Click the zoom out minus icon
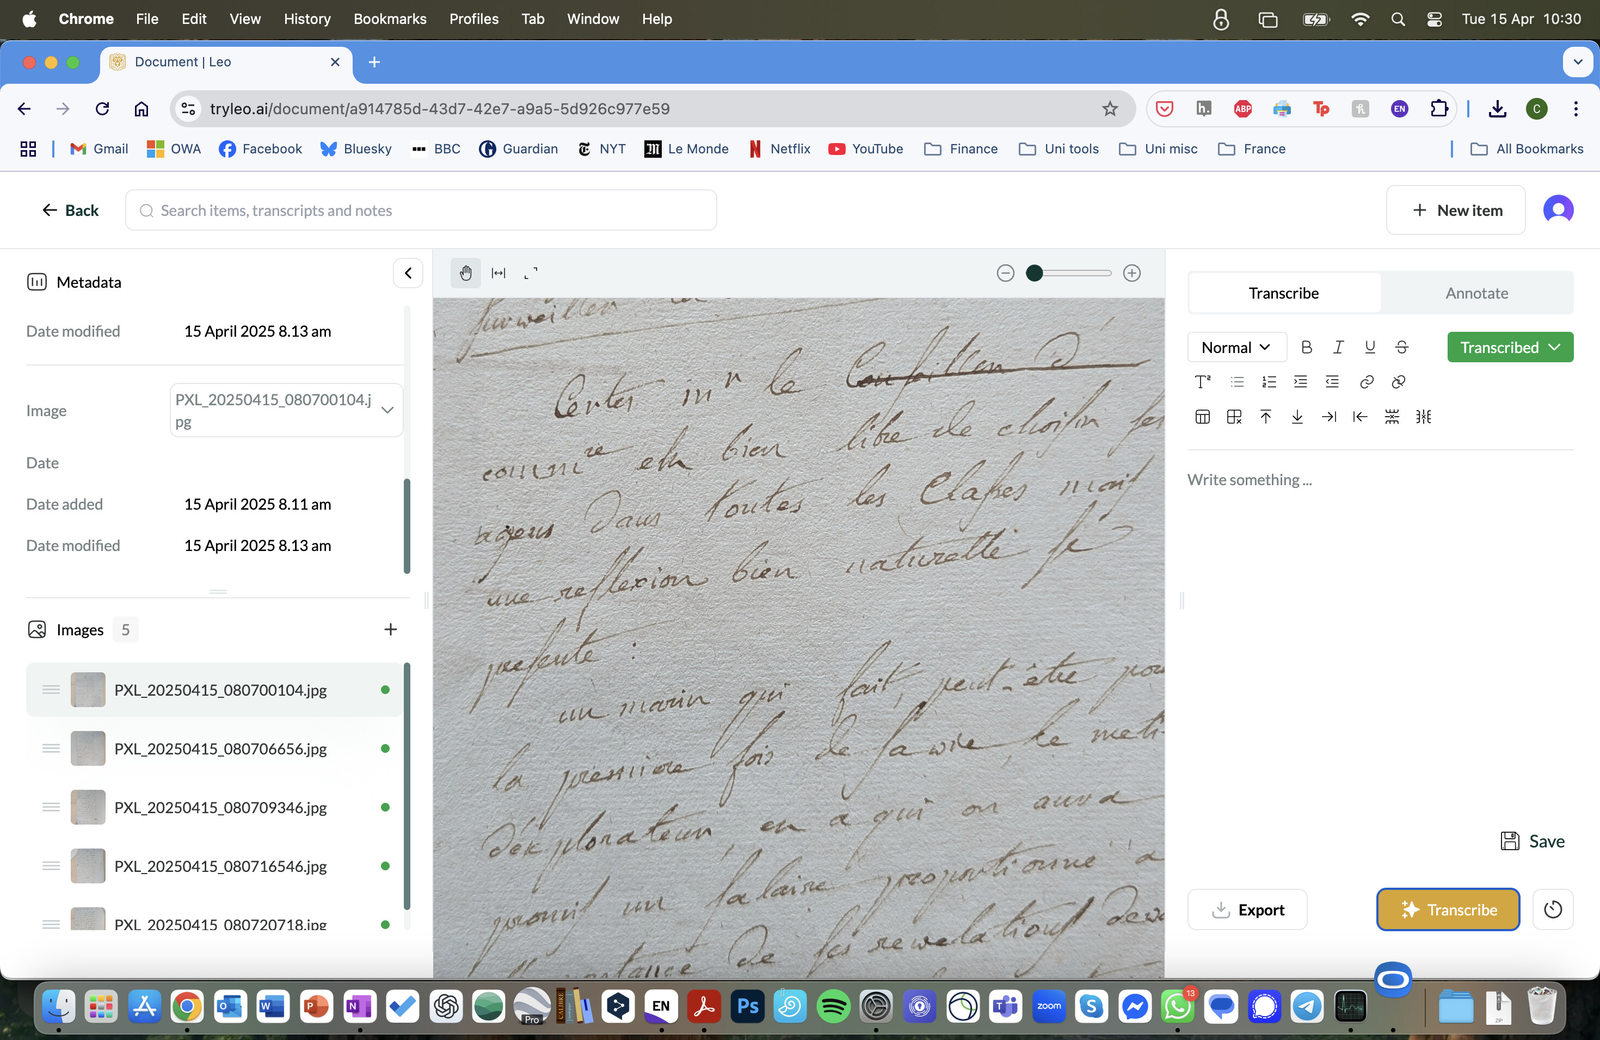This screenshot has width=1600, height=1040. point(1005,273)
